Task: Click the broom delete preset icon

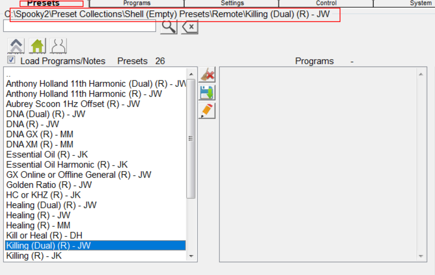Action: pos(207,75)
